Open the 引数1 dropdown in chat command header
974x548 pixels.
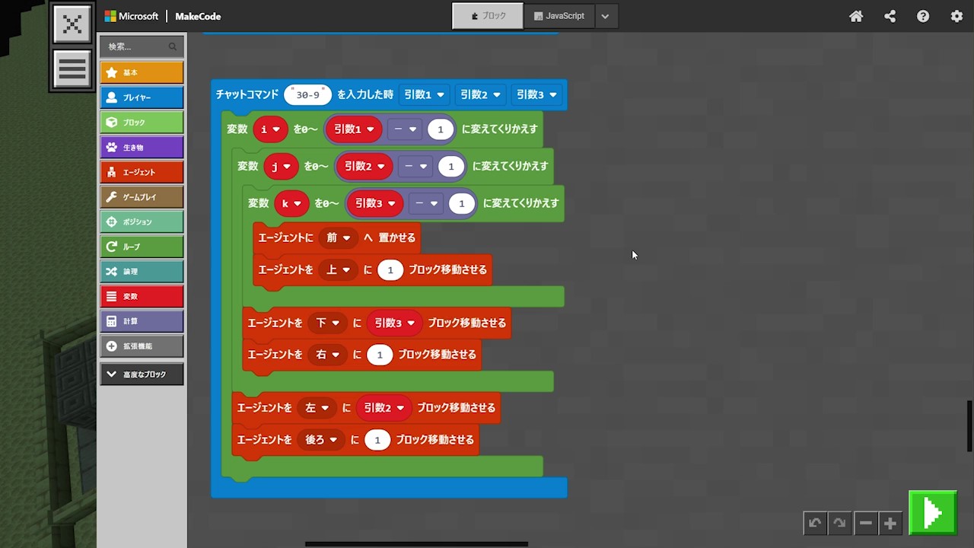[x=424, y=94]
